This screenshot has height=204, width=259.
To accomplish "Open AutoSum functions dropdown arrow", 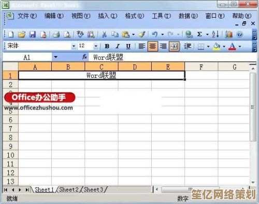I will click(207, 34).
